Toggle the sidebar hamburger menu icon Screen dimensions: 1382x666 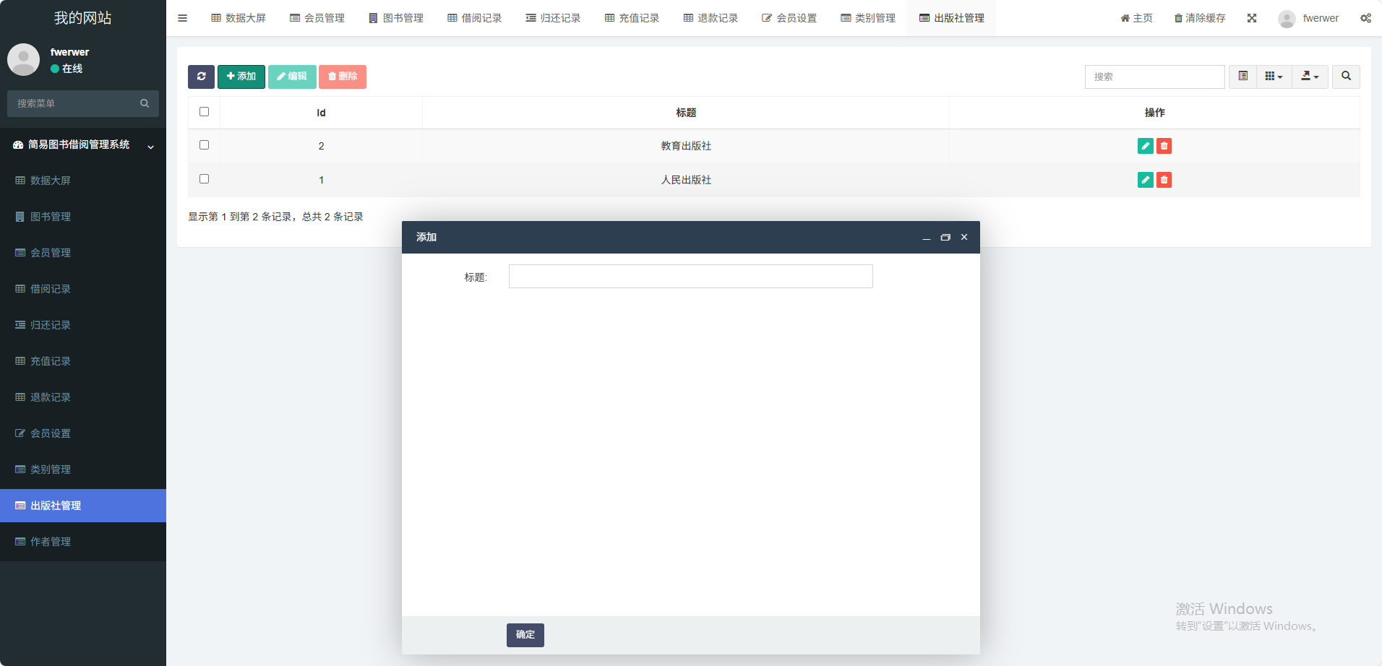182,18
